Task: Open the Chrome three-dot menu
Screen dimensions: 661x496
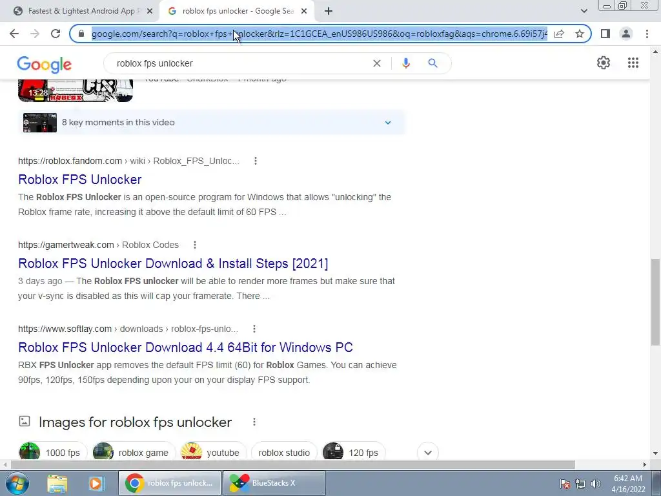Action: (647, 34)
